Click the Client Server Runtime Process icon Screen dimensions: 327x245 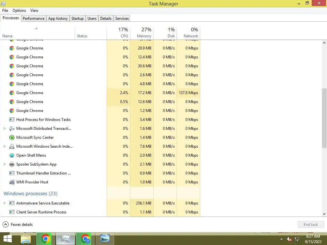pos(12,212)
